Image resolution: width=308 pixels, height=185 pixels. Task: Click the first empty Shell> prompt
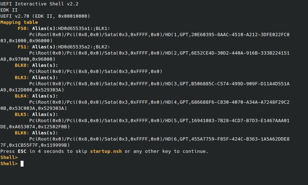(9, 157)
